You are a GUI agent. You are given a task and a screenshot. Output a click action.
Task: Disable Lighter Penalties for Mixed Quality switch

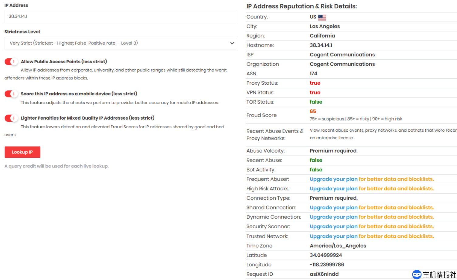click(11, 118)
